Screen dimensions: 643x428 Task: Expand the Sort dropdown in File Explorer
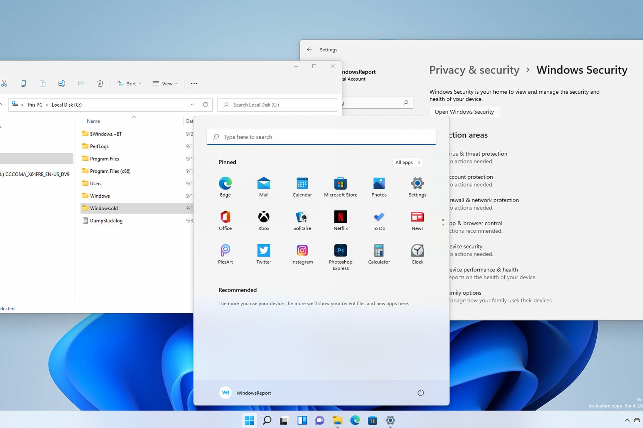129,83
